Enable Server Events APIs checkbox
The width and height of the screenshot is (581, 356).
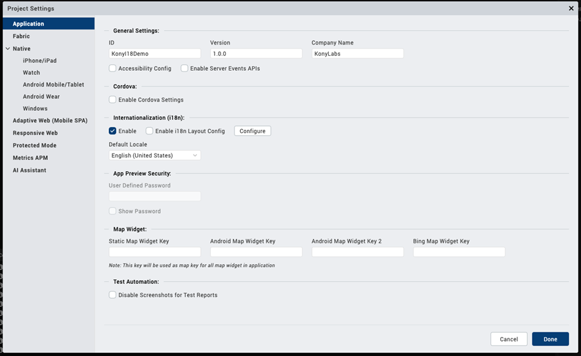point(184,68)
